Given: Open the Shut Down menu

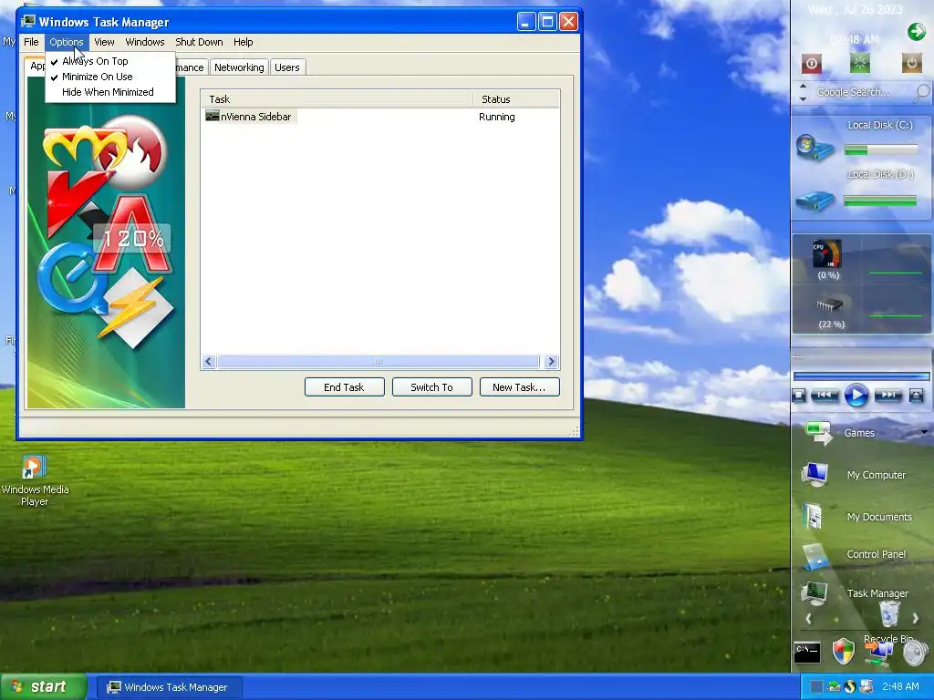Looking at the screenshot, I should tap(199, 42).
